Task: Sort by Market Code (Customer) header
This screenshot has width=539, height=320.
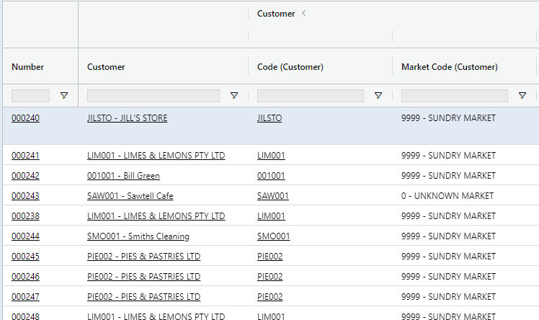Action: [449, 67]
